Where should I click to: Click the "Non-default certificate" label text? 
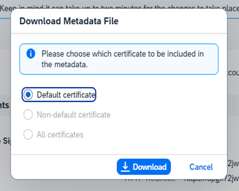point(73,115)
